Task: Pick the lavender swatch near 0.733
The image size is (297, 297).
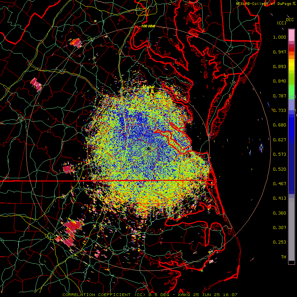Action: 291,105
